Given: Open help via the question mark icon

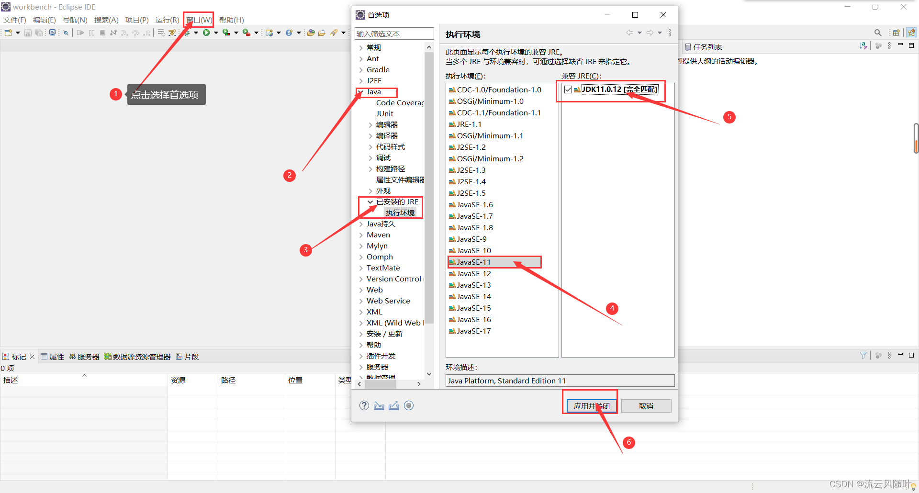Looking at the screenshot, I should coord(364,405).
